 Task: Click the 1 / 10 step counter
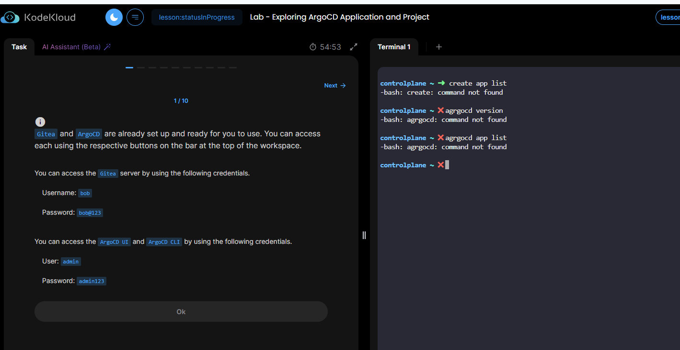pyautogui.click(x=181, y=101)
